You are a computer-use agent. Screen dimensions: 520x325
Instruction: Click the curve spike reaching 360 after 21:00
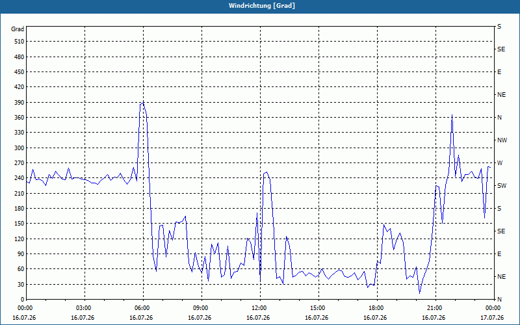pos(452,115)
